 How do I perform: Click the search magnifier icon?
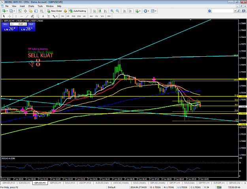click(x=239, y=11)
